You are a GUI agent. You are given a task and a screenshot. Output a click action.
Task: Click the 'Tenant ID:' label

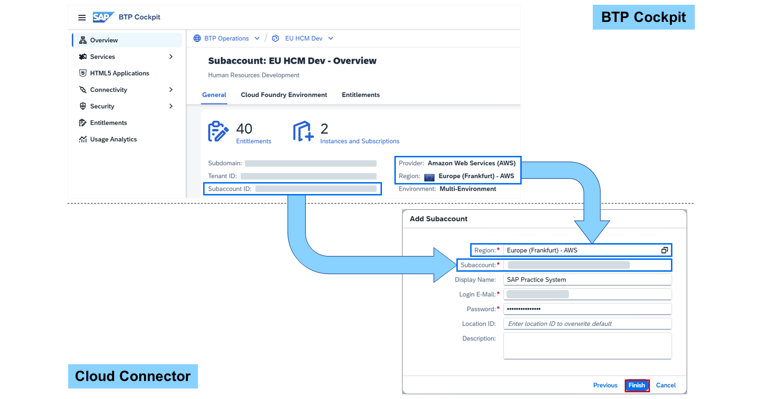point(222,176)
